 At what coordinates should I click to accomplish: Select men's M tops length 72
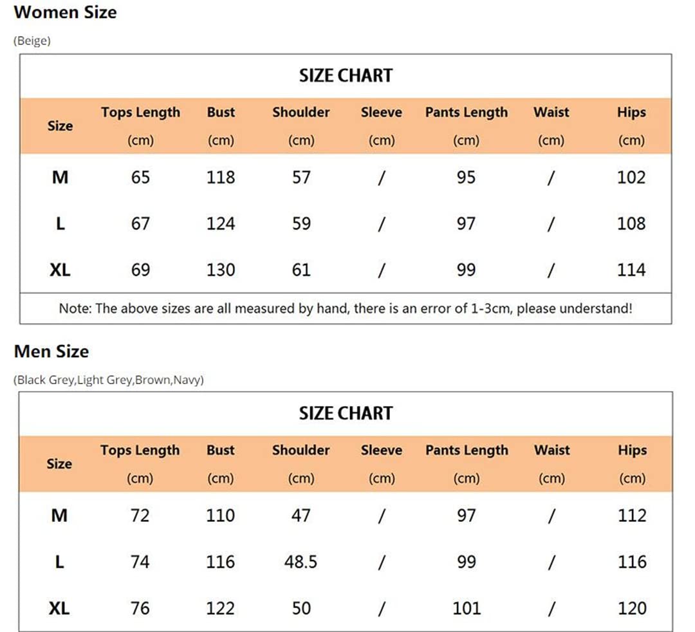pos(140,516)
